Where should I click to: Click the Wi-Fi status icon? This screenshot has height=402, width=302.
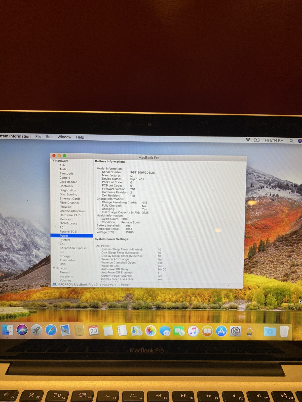coord(248,140)
